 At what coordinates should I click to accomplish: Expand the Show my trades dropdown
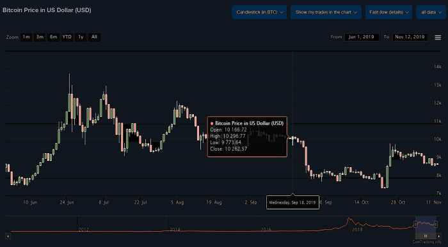pyautogui.click(x=326, y=12)
